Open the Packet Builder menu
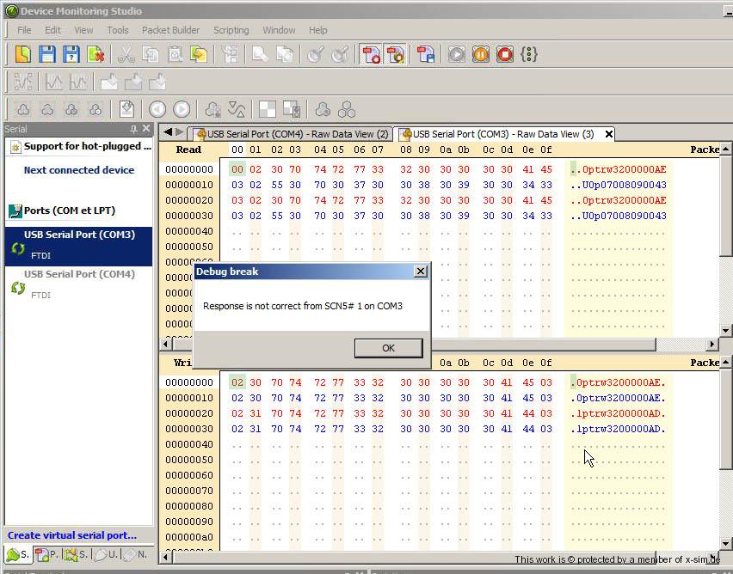733x574 pixels. (170, 30)
